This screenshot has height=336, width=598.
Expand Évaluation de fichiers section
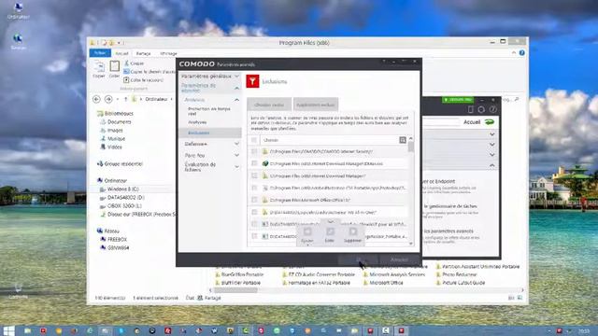tap(236, 167)
